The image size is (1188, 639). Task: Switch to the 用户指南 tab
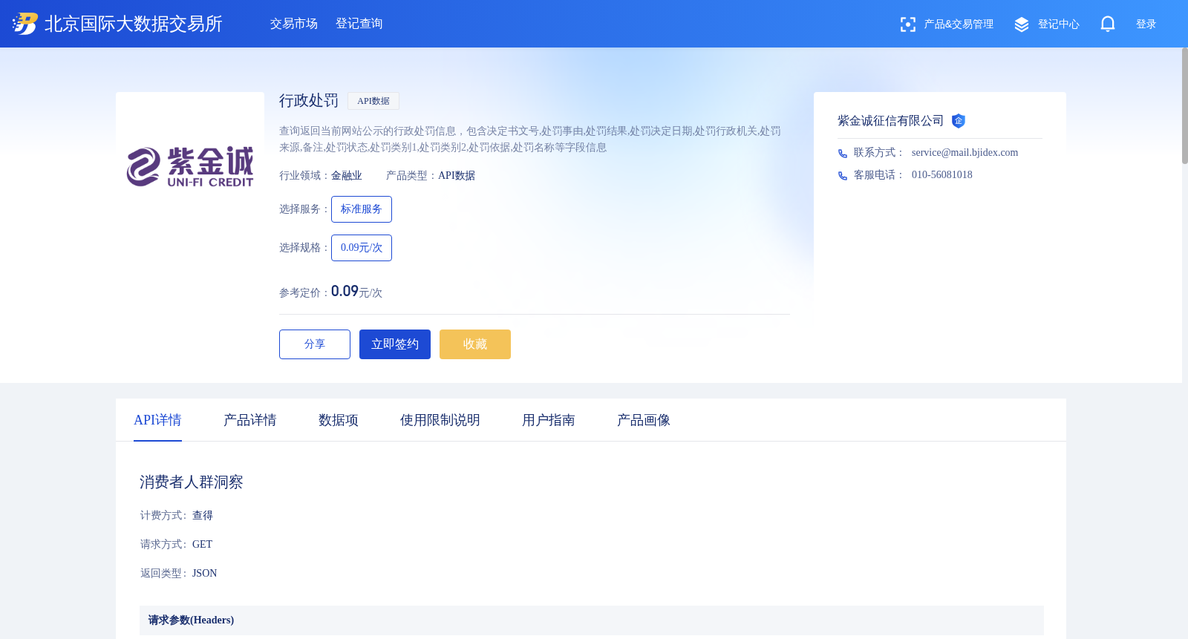[x=549, y=420]
